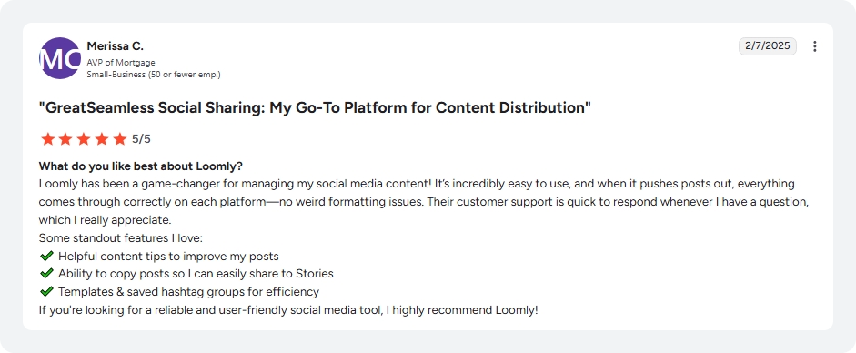Image resolution: width=856 pixels, height=353 pixels.
Task: Click the 'I highly recommend Loomly' closing sentence
Action: (x=288, y=310)
